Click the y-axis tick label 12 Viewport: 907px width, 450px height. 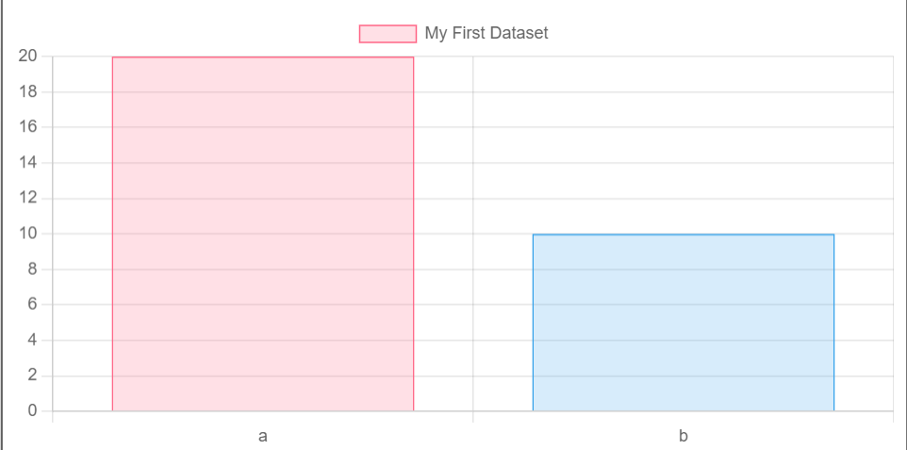(x=27, y=199)
